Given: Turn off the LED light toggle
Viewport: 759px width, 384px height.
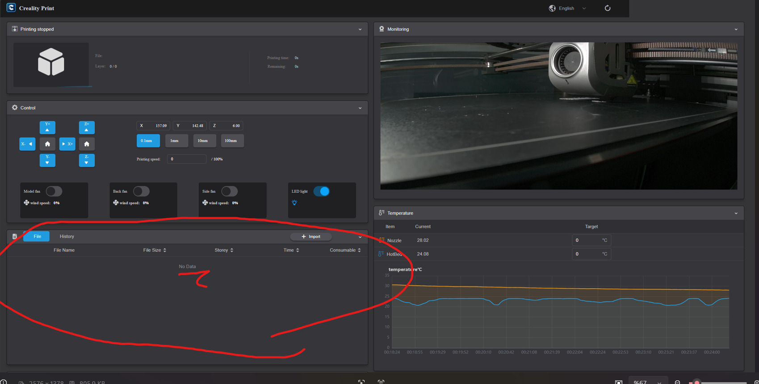Looking at the screenshot, I should click(x=322, y=191).
